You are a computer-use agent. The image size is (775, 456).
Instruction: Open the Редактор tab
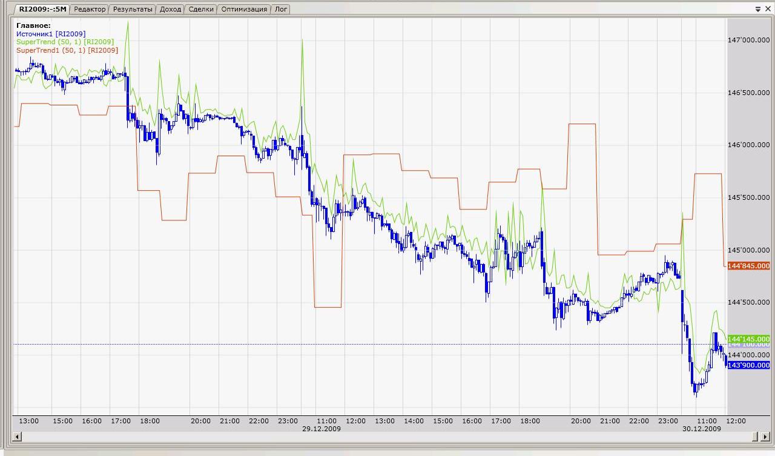(90, 9)
